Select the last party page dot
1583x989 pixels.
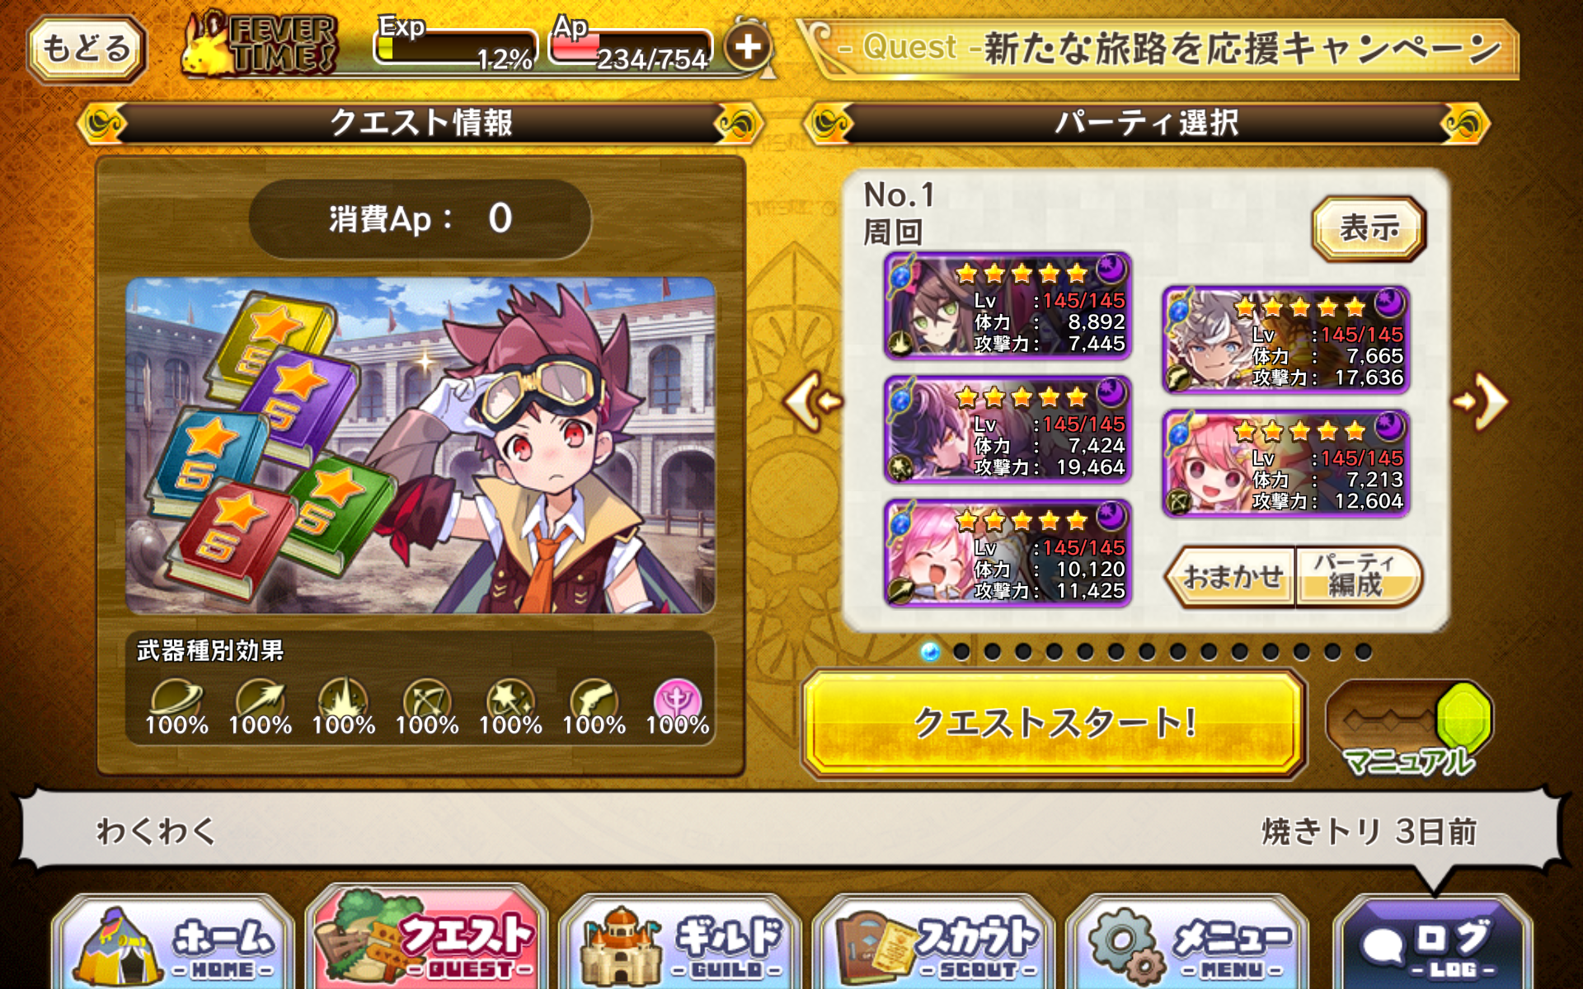[1364, 652]
